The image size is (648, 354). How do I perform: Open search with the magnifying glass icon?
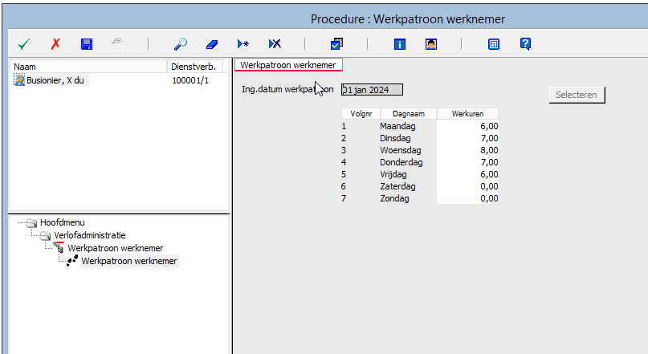click(x=180, y=44)
